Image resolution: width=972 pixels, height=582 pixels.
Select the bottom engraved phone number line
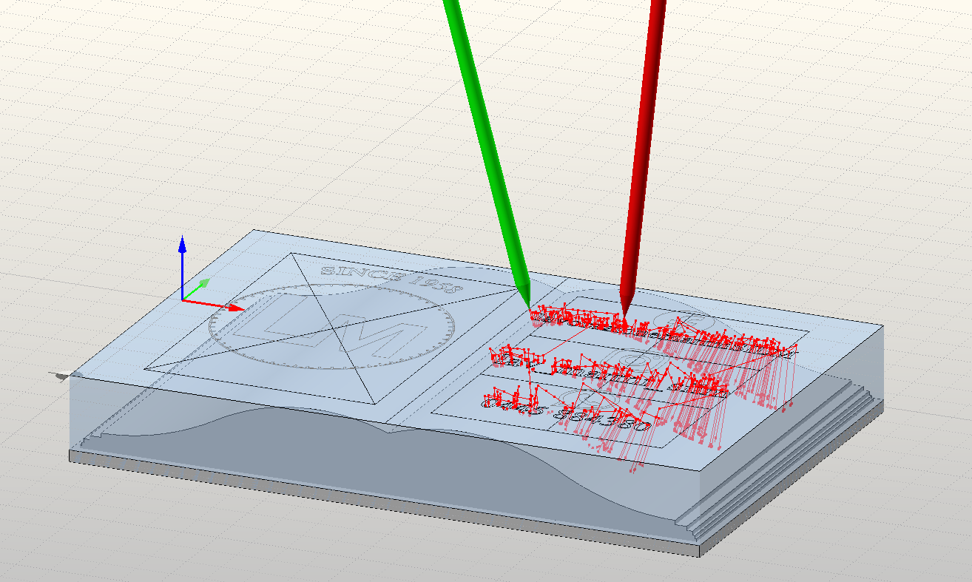click(566, 413)
